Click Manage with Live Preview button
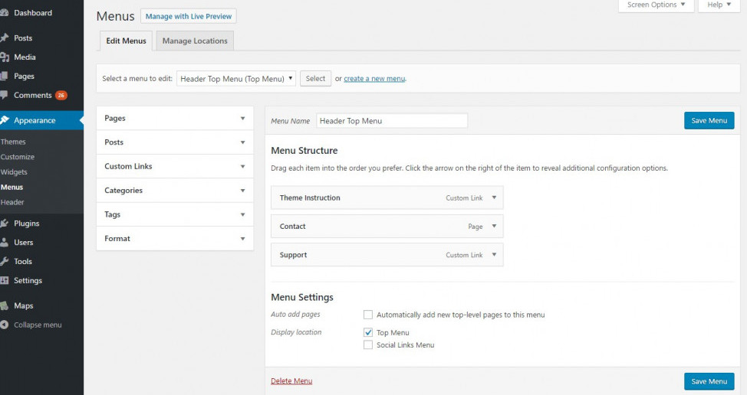The width and height of the screenshot is (747, 395). click(188, 16)
